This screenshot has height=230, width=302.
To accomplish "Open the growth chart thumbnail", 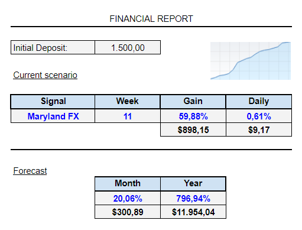I will 251,61.
